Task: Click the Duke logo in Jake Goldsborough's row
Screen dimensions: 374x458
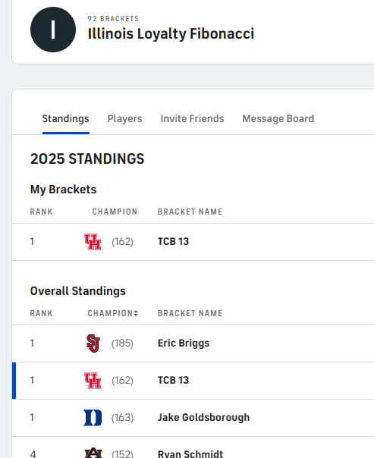Action: (x=93, y=418)
